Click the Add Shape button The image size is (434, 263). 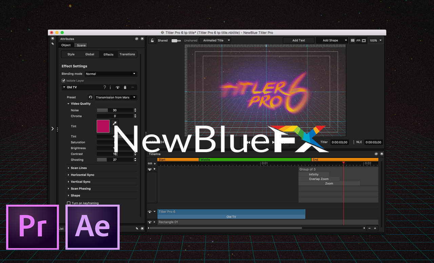(330, 40)
